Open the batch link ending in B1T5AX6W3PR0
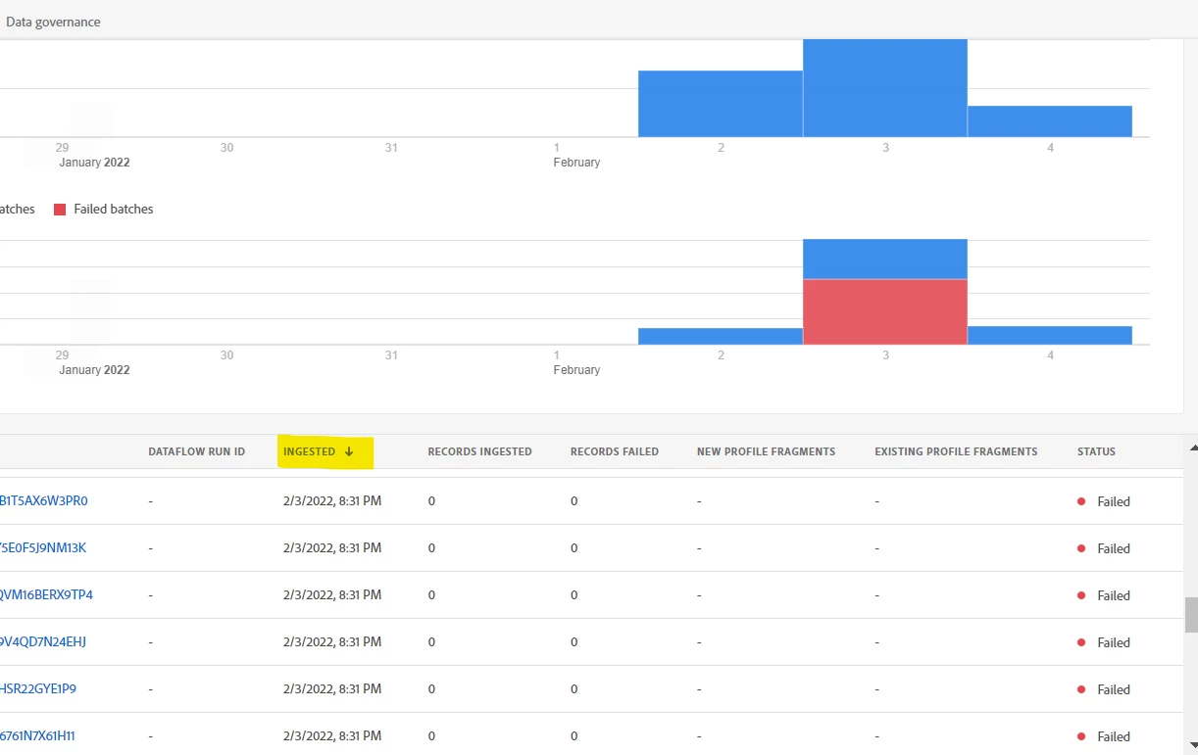This screenshot has height=755, width=1198. pyautogui.click(x=44, y=500)
